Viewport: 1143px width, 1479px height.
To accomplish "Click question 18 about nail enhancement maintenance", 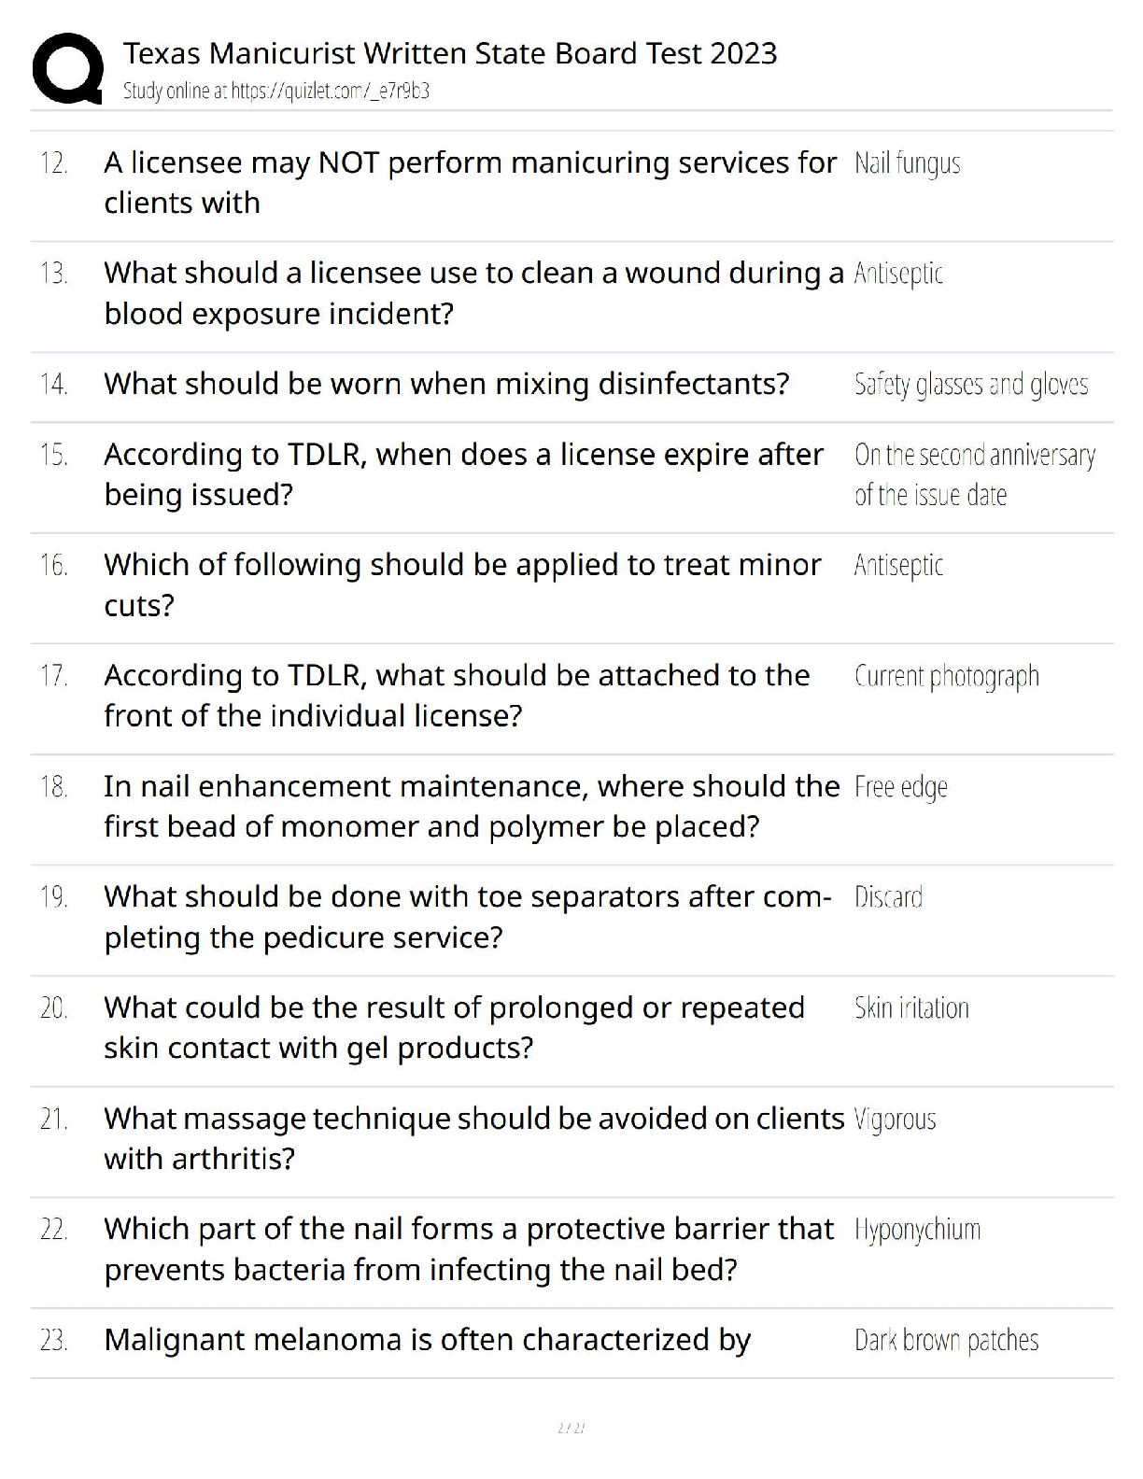I will coord(472,806).
